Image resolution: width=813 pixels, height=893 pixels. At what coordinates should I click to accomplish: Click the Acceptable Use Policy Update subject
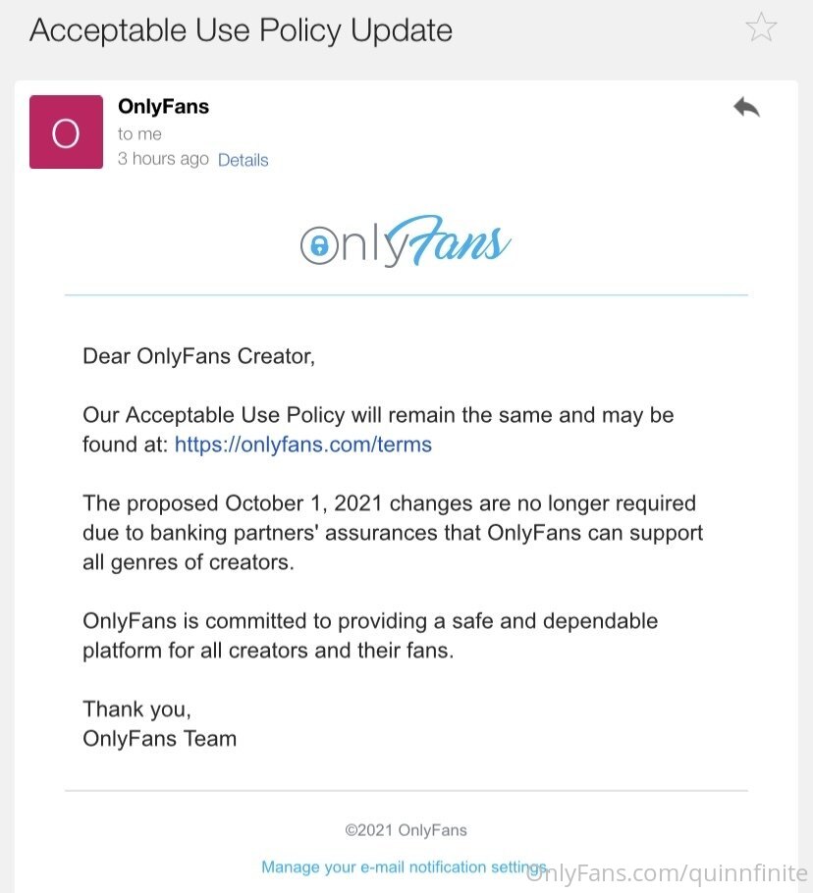click(x=241, y=30)
